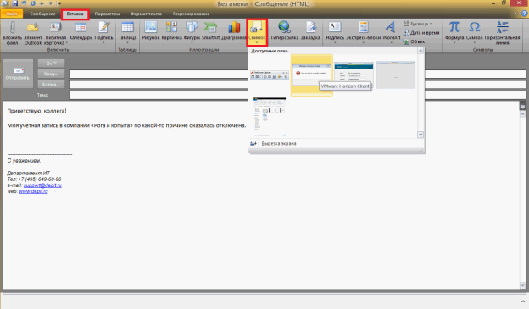Image resolution: width=529 pixels, height=309 pixels.
Task: Insert an Объект object
Action: tap(415, 41)
